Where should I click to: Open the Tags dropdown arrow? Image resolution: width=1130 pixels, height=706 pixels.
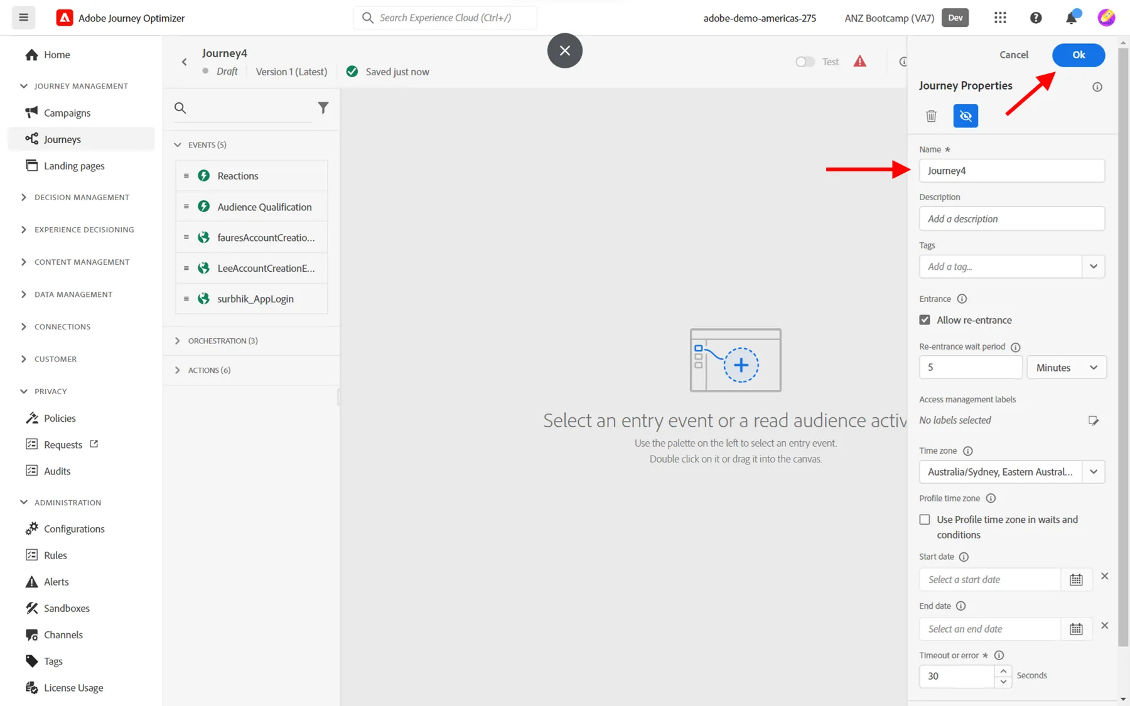click(x=1093, y=267)
